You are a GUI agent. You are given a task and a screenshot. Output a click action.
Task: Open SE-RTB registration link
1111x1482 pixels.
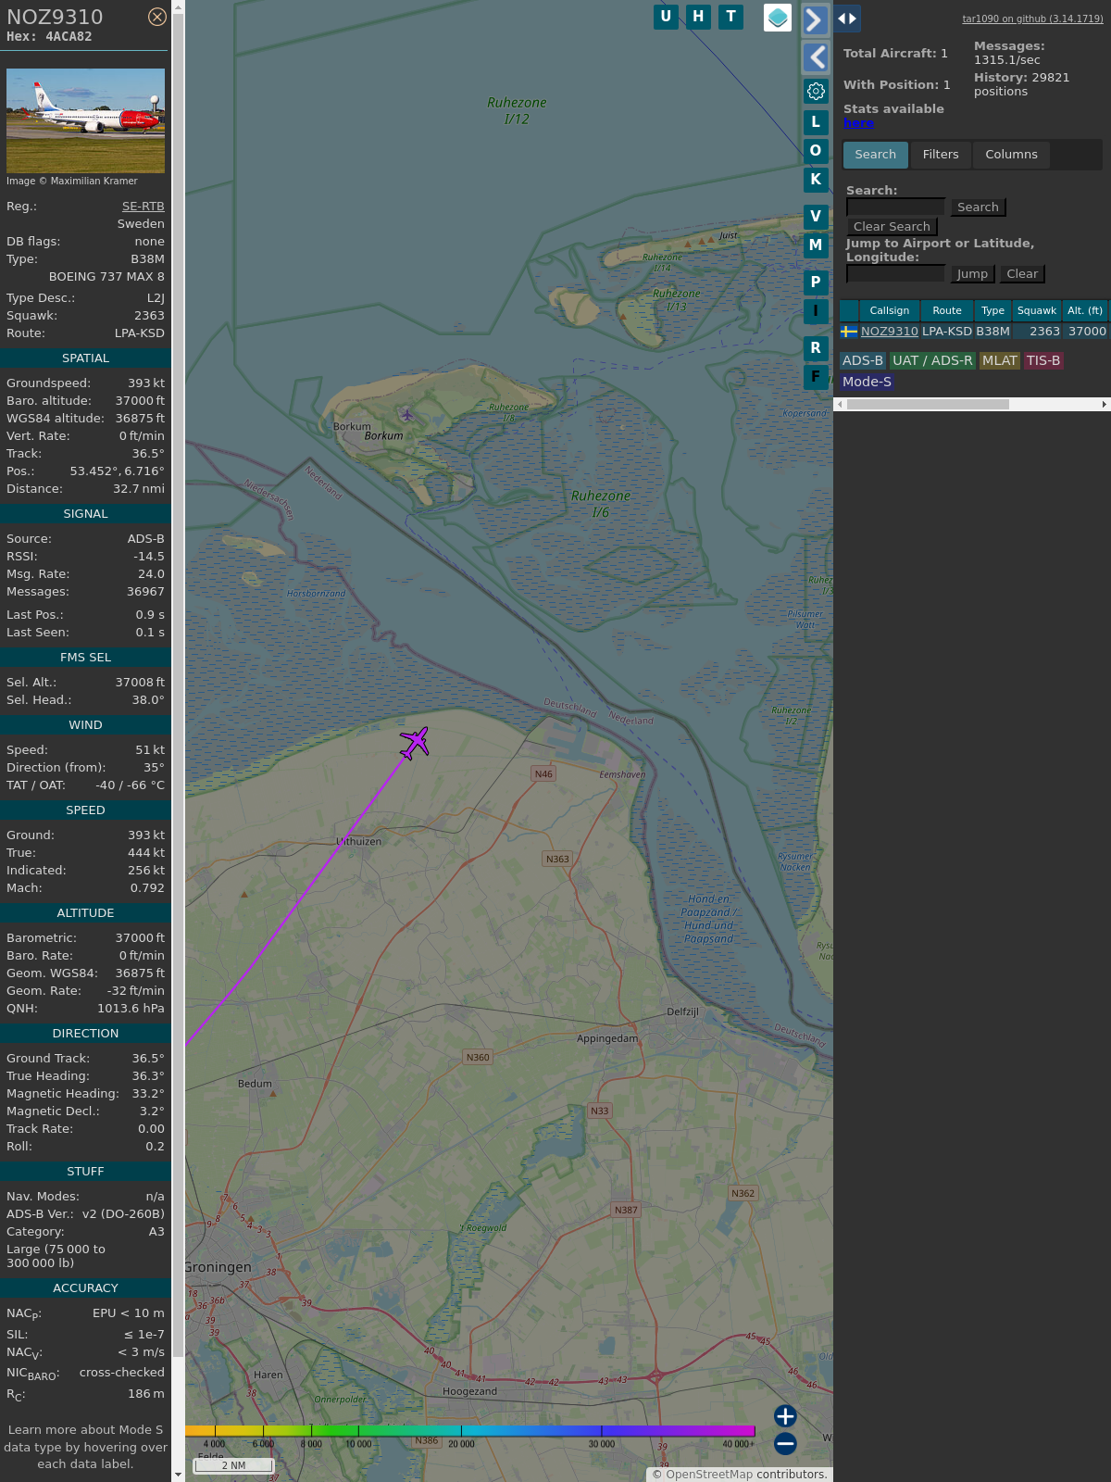click(143, 207)
